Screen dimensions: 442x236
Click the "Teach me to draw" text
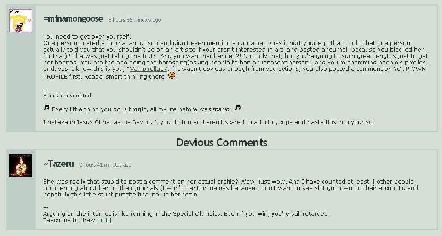(69, 220)
